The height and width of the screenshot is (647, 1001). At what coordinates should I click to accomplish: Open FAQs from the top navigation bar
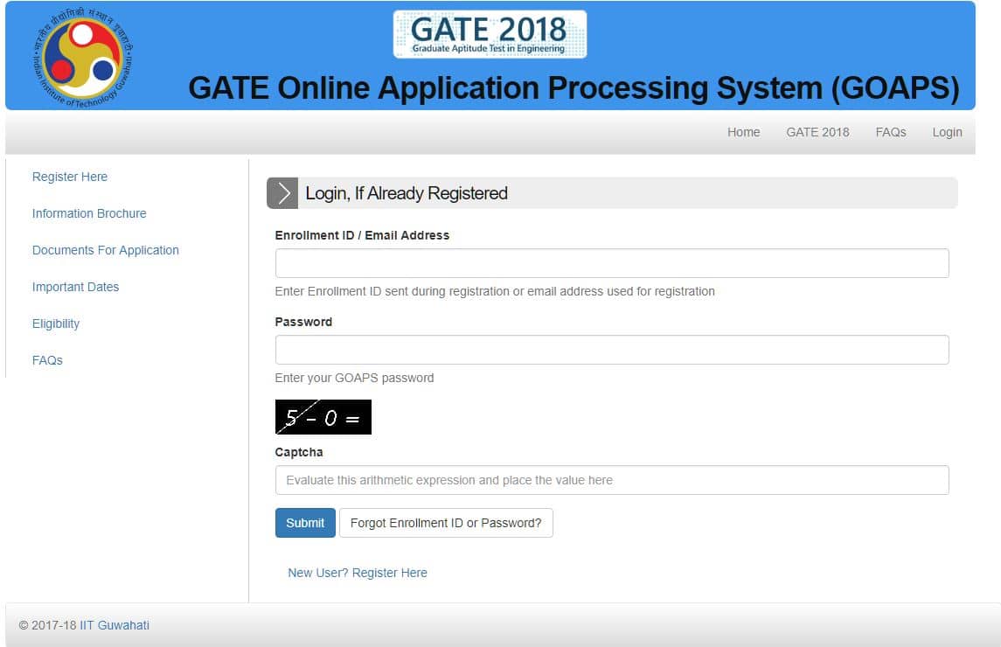pos(890,132)
